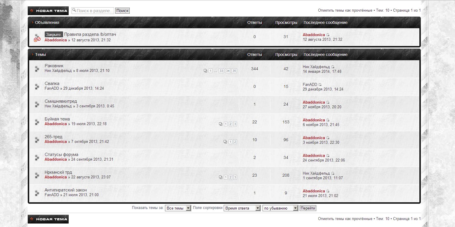Click the top Новая тема button

(48, 11)
